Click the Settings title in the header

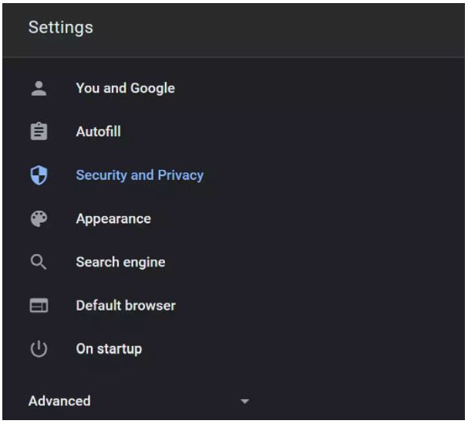click(60, 28)
